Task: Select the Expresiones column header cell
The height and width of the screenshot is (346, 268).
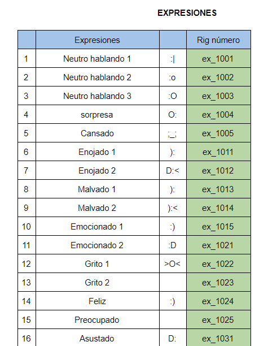Action: (98, 40)
